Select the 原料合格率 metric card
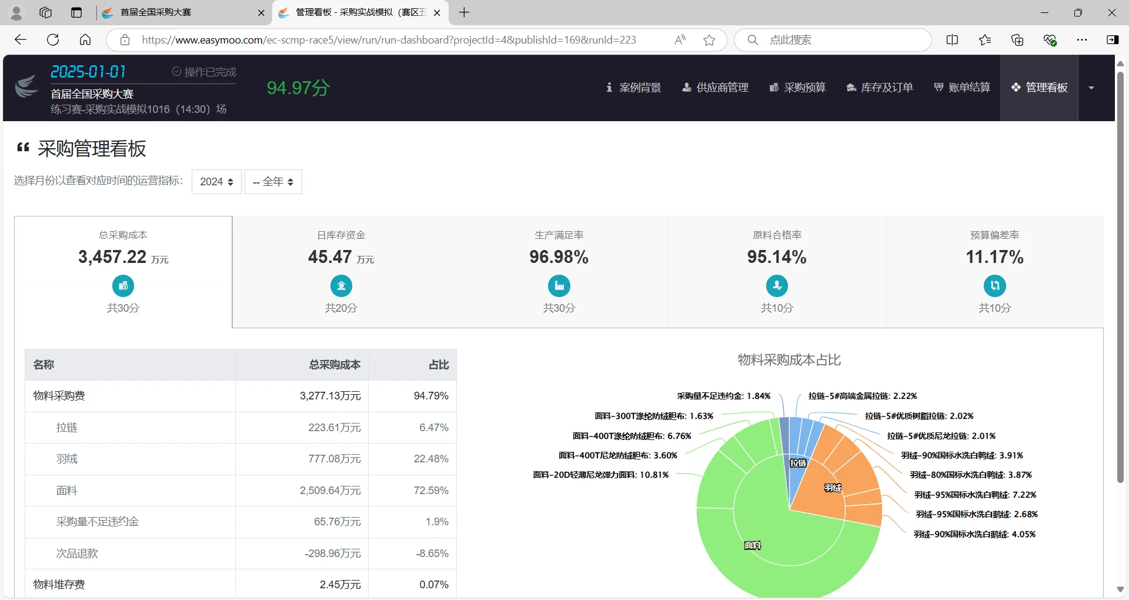Viewport: 1129px width, 600px height. click(x=777, y=272)
